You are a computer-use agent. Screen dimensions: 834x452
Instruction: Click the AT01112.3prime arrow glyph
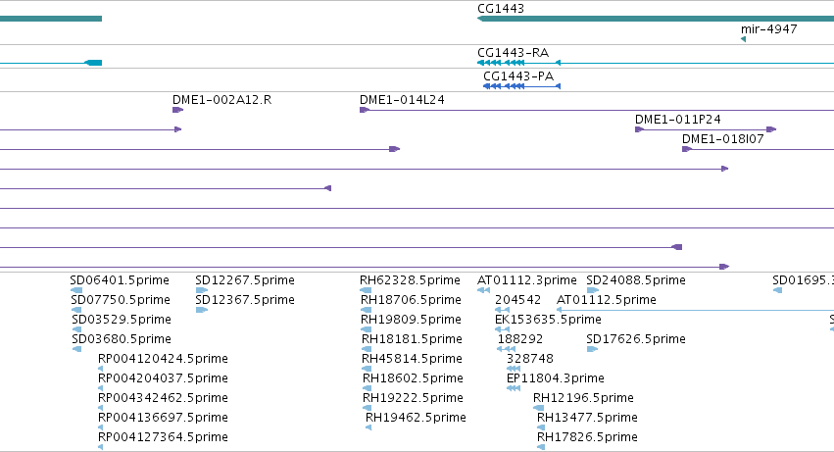coord(483,290)
